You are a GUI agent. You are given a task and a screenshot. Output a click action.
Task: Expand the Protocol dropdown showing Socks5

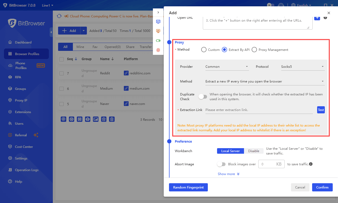coord(302,67)
